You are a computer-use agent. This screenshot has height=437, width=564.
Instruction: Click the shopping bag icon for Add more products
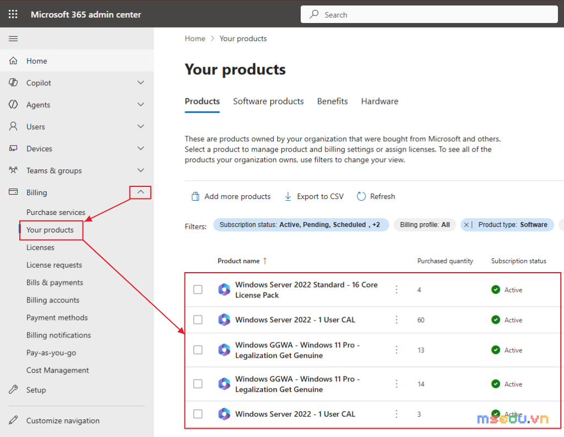click(x=196, y=196)
